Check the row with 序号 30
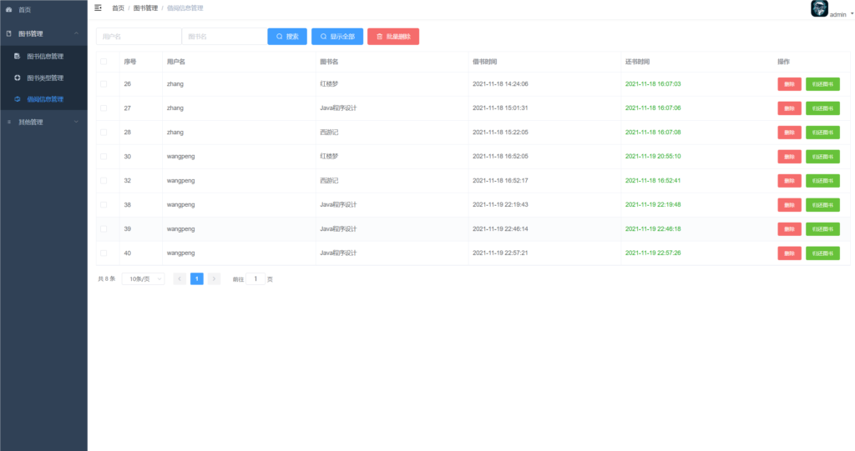 point(104,157)
